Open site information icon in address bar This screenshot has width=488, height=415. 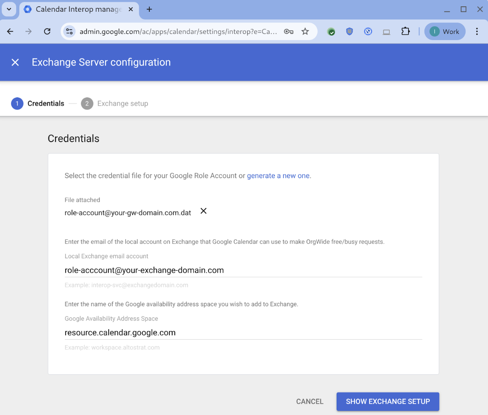(69, 31)
